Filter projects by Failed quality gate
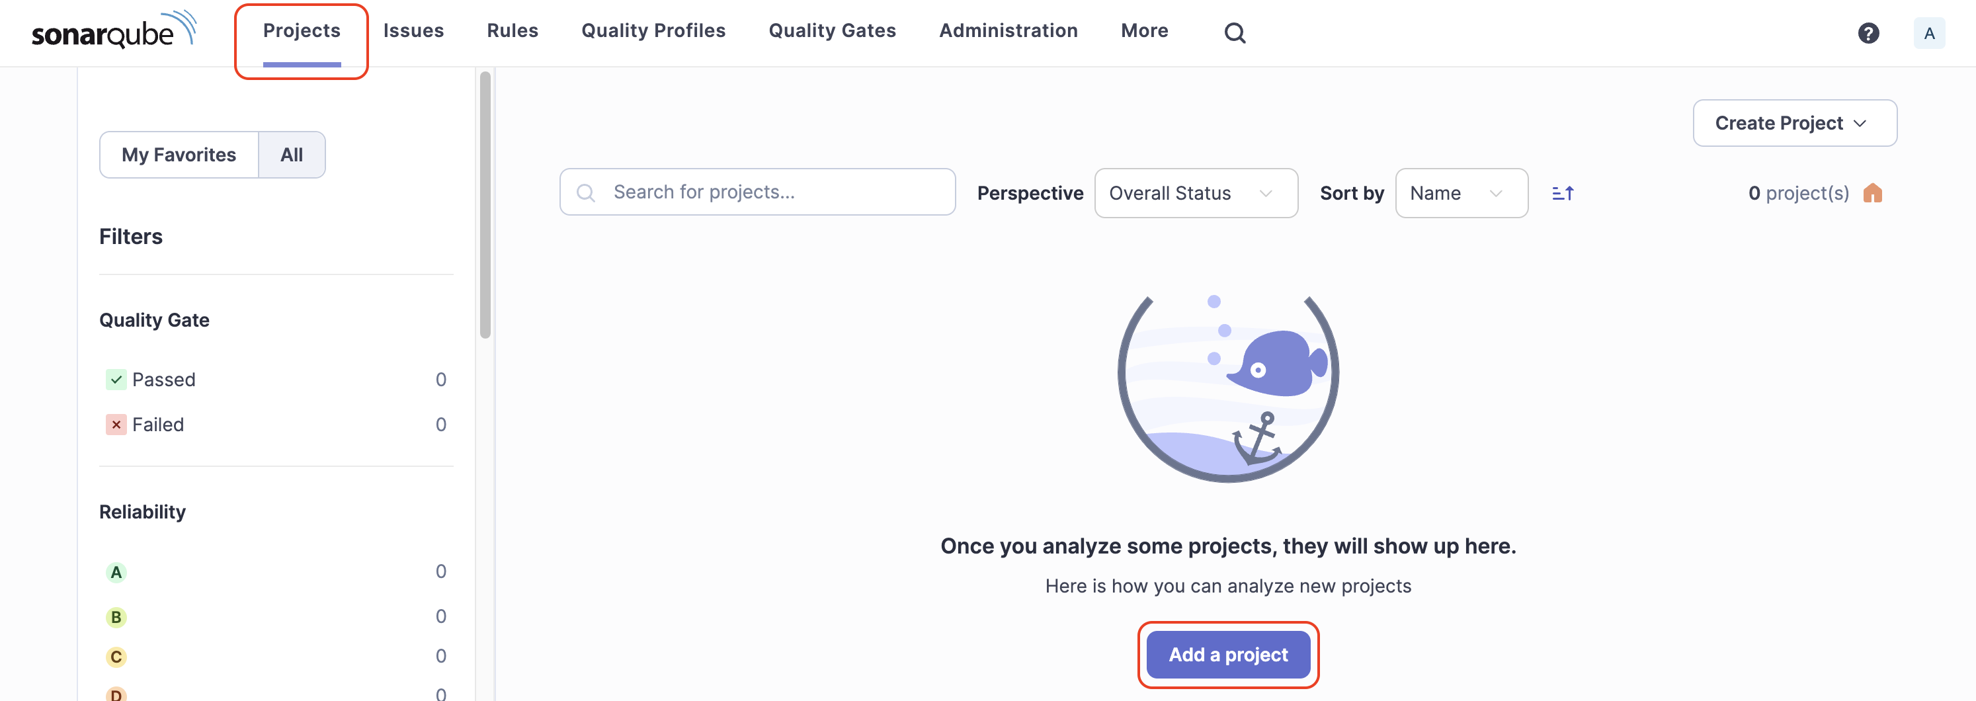 (x=157, y=424)
